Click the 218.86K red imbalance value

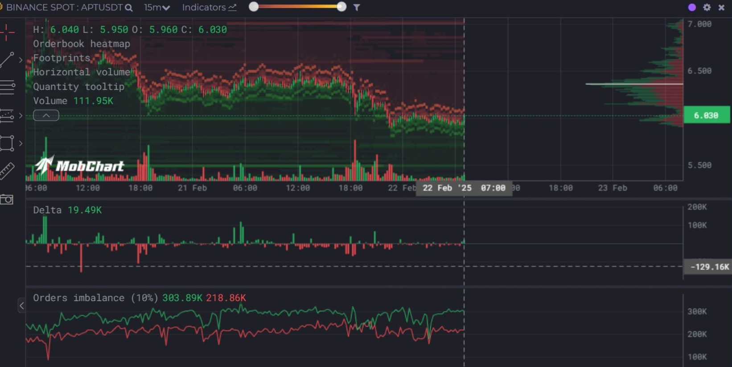pos(226,298)
